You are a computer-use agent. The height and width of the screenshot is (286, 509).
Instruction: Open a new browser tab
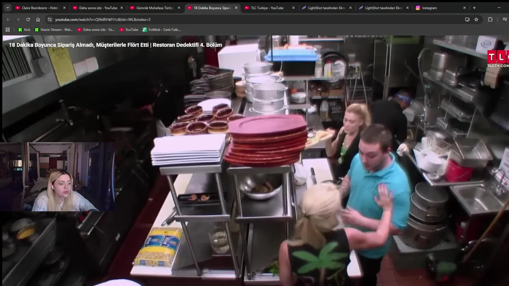(x=474, y=8)
